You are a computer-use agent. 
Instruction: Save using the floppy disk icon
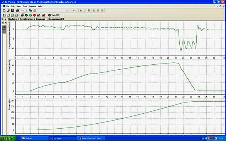(x=12, y=10)
